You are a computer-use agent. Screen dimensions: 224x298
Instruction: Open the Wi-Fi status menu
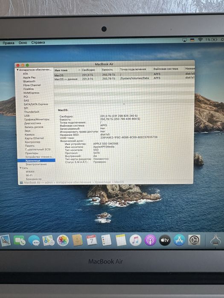pyautogui.click(x=200, y=40)
